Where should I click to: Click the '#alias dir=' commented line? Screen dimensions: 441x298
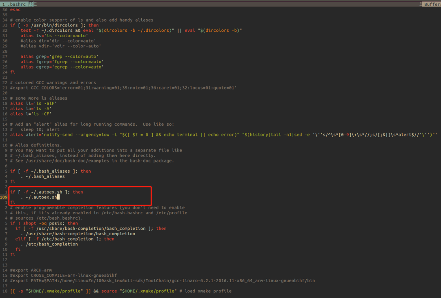click(x=58, y=41)
